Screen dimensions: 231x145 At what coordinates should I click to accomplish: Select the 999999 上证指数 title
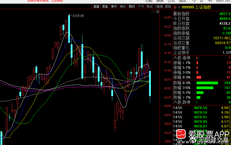point(196,7)
